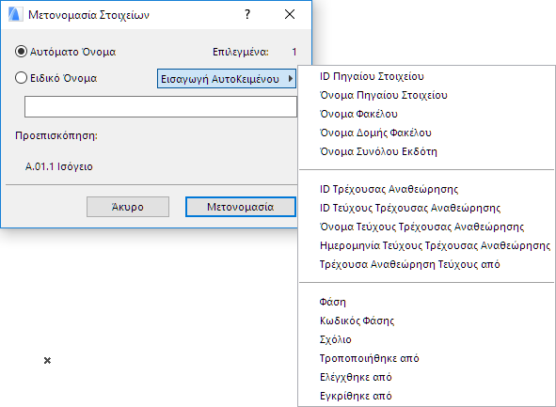Viewport: 556px width, 407px height.
Task: Choose ID Πηγαίου Στοιχείου menu item
Action: 426,76
